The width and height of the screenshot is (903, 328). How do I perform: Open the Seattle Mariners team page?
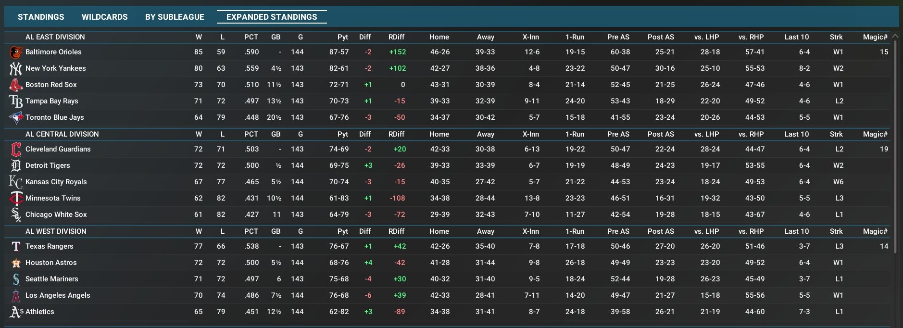click(x=51, y=279)
